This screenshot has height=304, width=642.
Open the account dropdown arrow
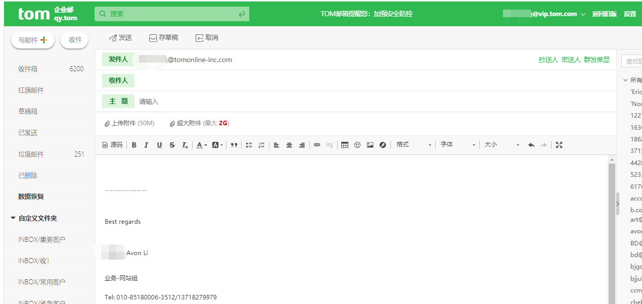pos(583,14)
